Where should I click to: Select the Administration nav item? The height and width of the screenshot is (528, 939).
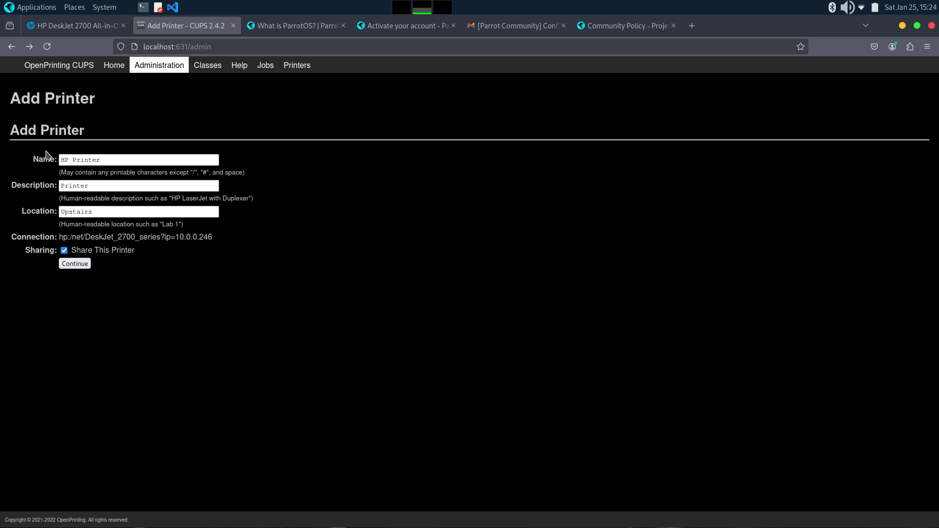[x=159, y=66]
